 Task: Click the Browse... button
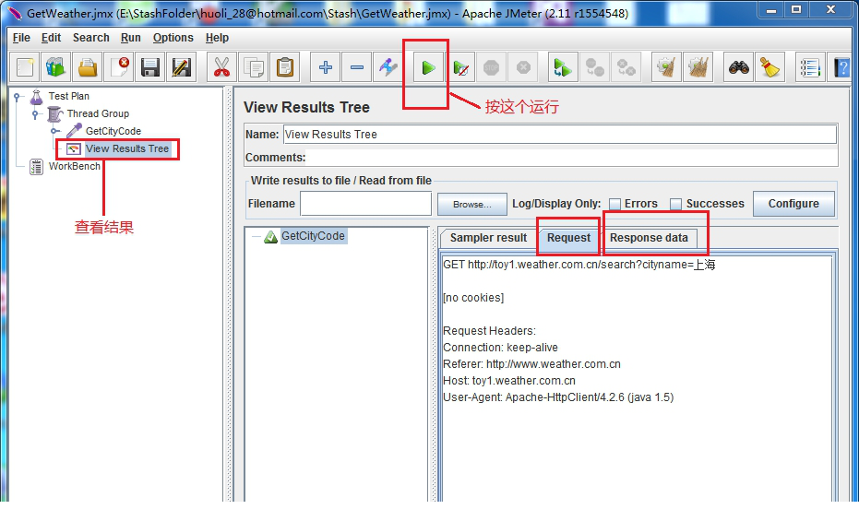472,204
